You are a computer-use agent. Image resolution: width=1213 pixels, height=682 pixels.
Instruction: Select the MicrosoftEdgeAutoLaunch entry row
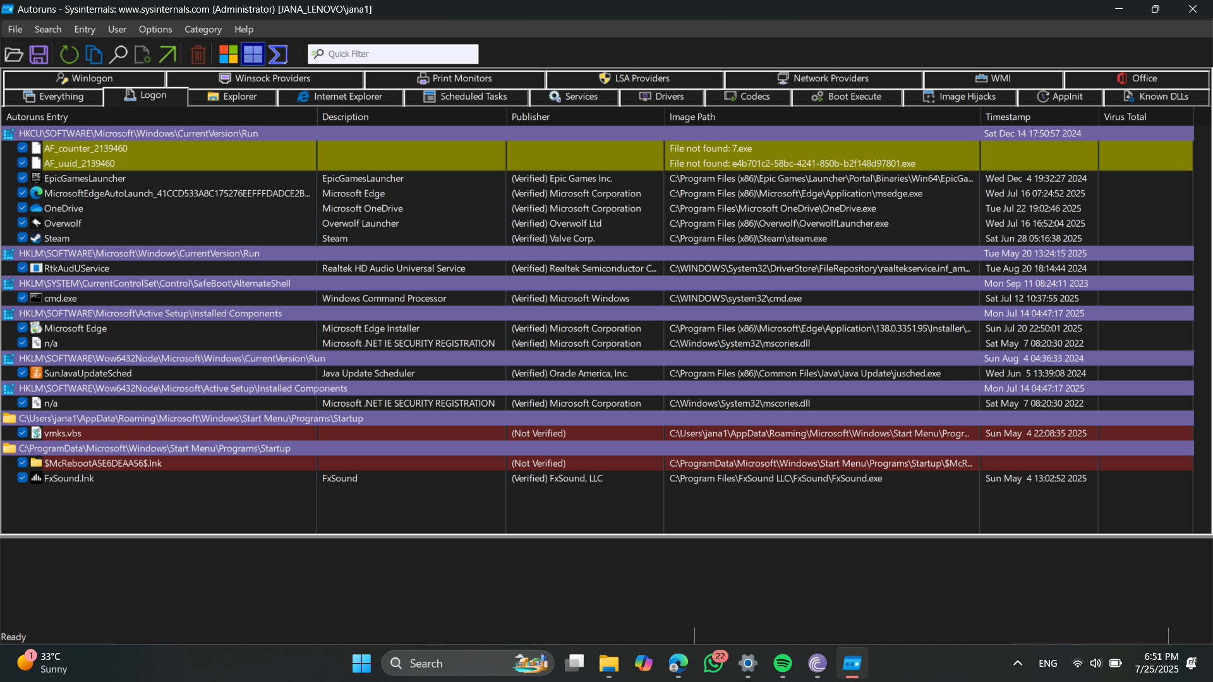click(597, 193)
